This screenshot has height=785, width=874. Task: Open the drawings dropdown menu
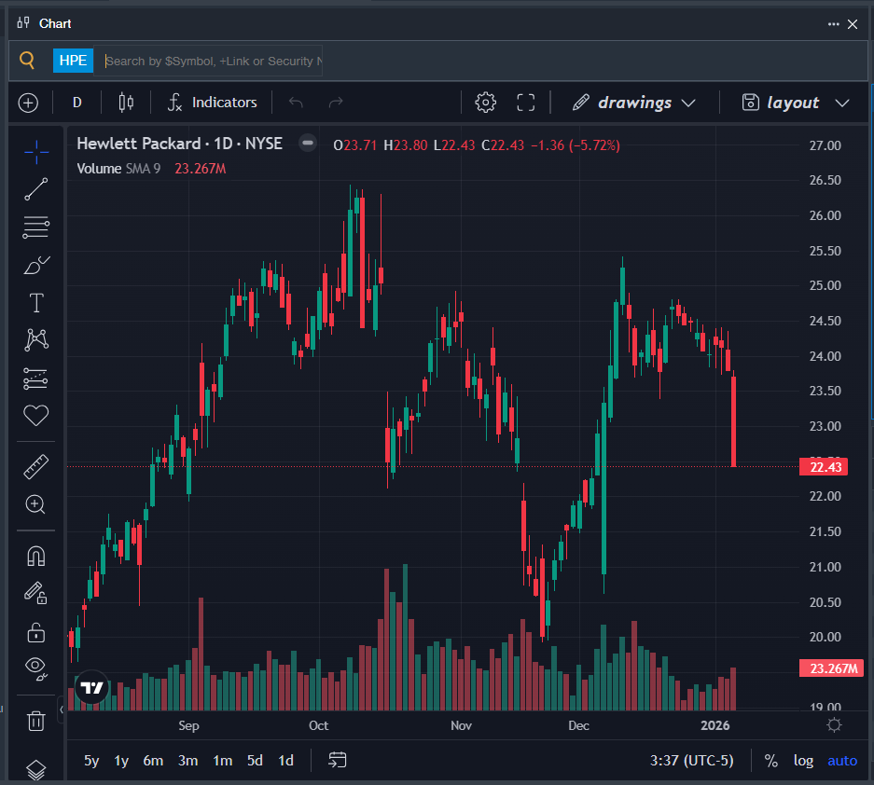click(635, 102)
